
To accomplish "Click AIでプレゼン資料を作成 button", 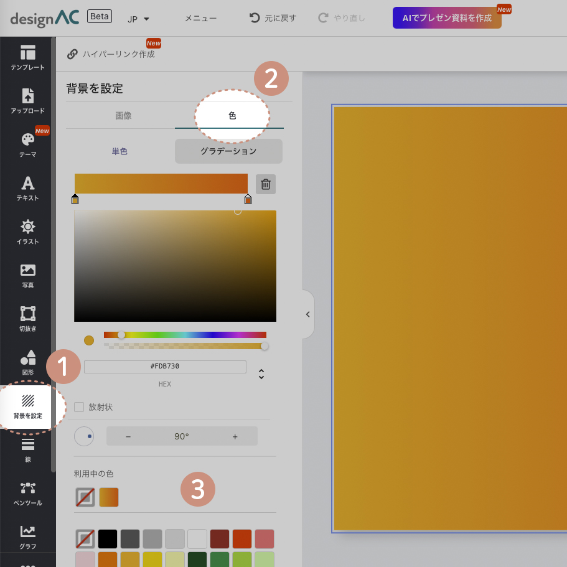I will tap(447, 18).
